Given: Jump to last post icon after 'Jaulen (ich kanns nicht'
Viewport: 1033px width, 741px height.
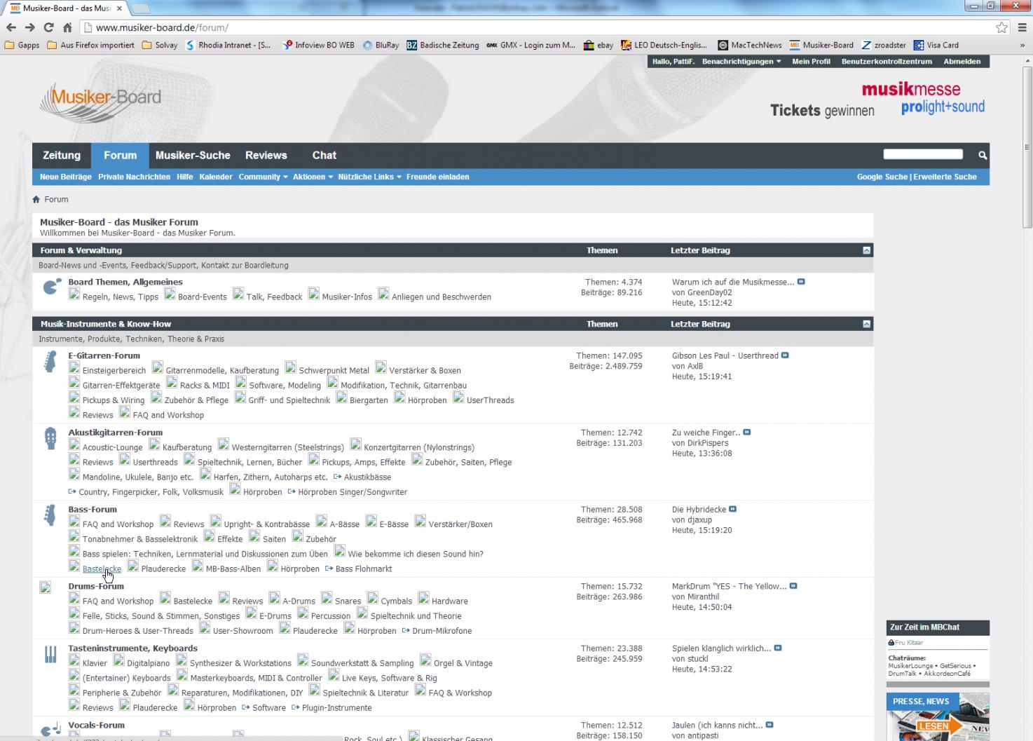Looking at the screenshot, I should point(769,725).
